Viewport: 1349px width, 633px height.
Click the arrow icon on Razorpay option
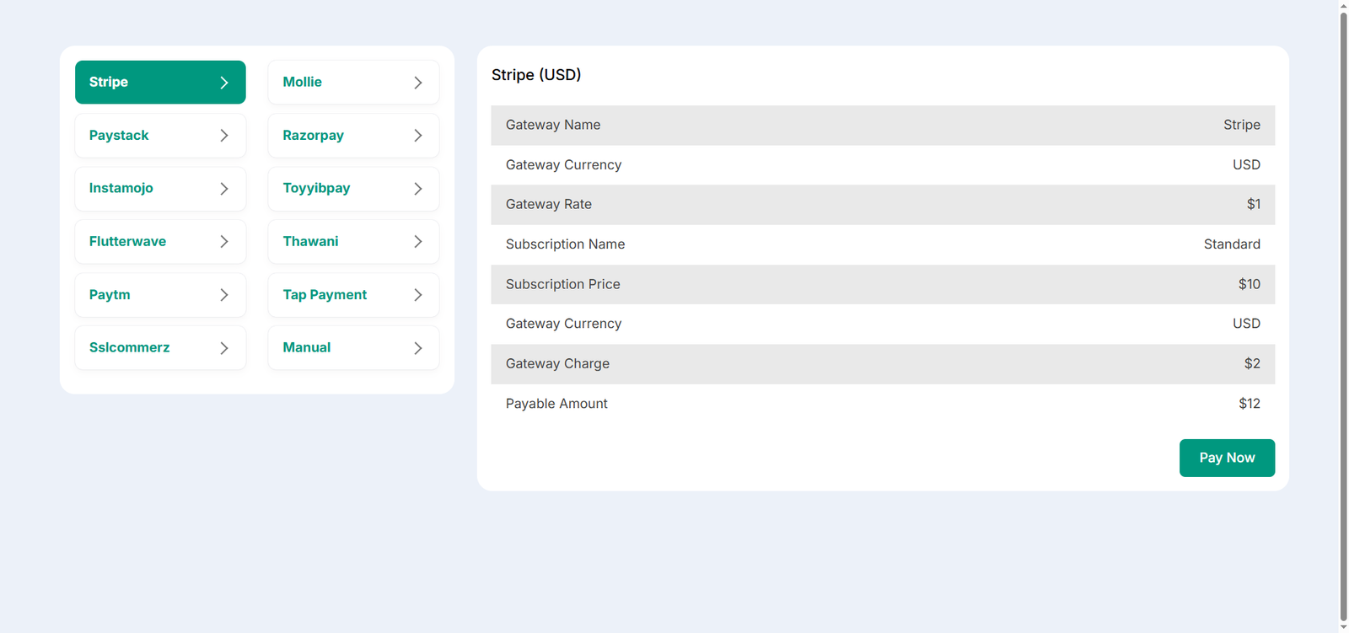pyautogui.click(x=417, y=136)
